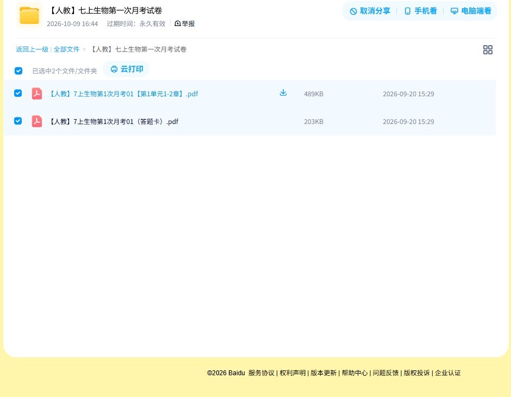Open the 版本更新 footer link

323,373
